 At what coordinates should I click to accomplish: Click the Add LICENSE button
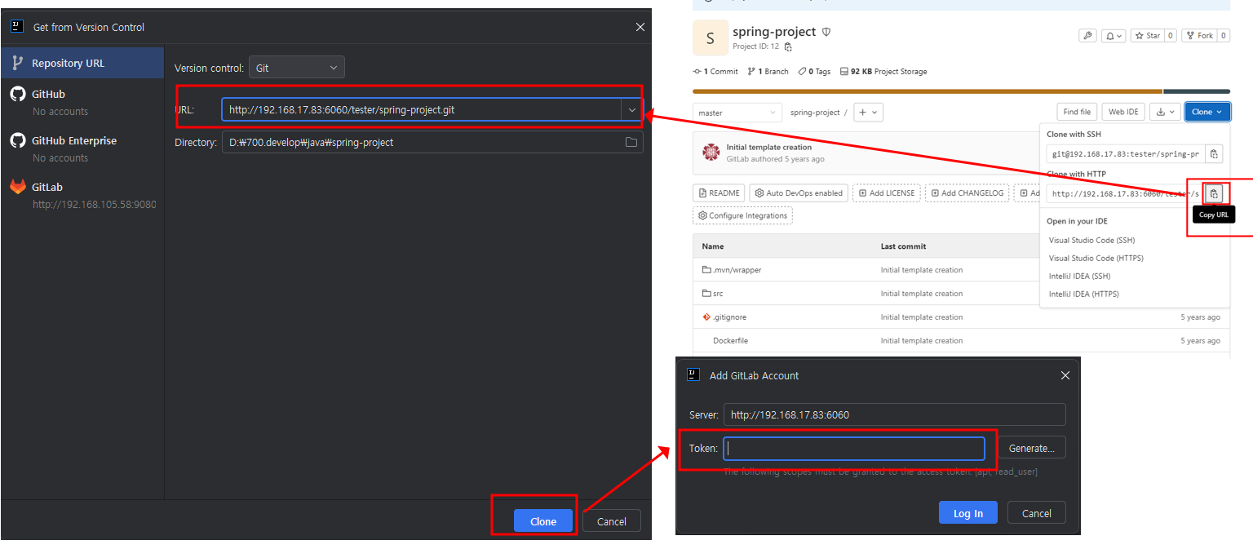[x=887, y=193]
